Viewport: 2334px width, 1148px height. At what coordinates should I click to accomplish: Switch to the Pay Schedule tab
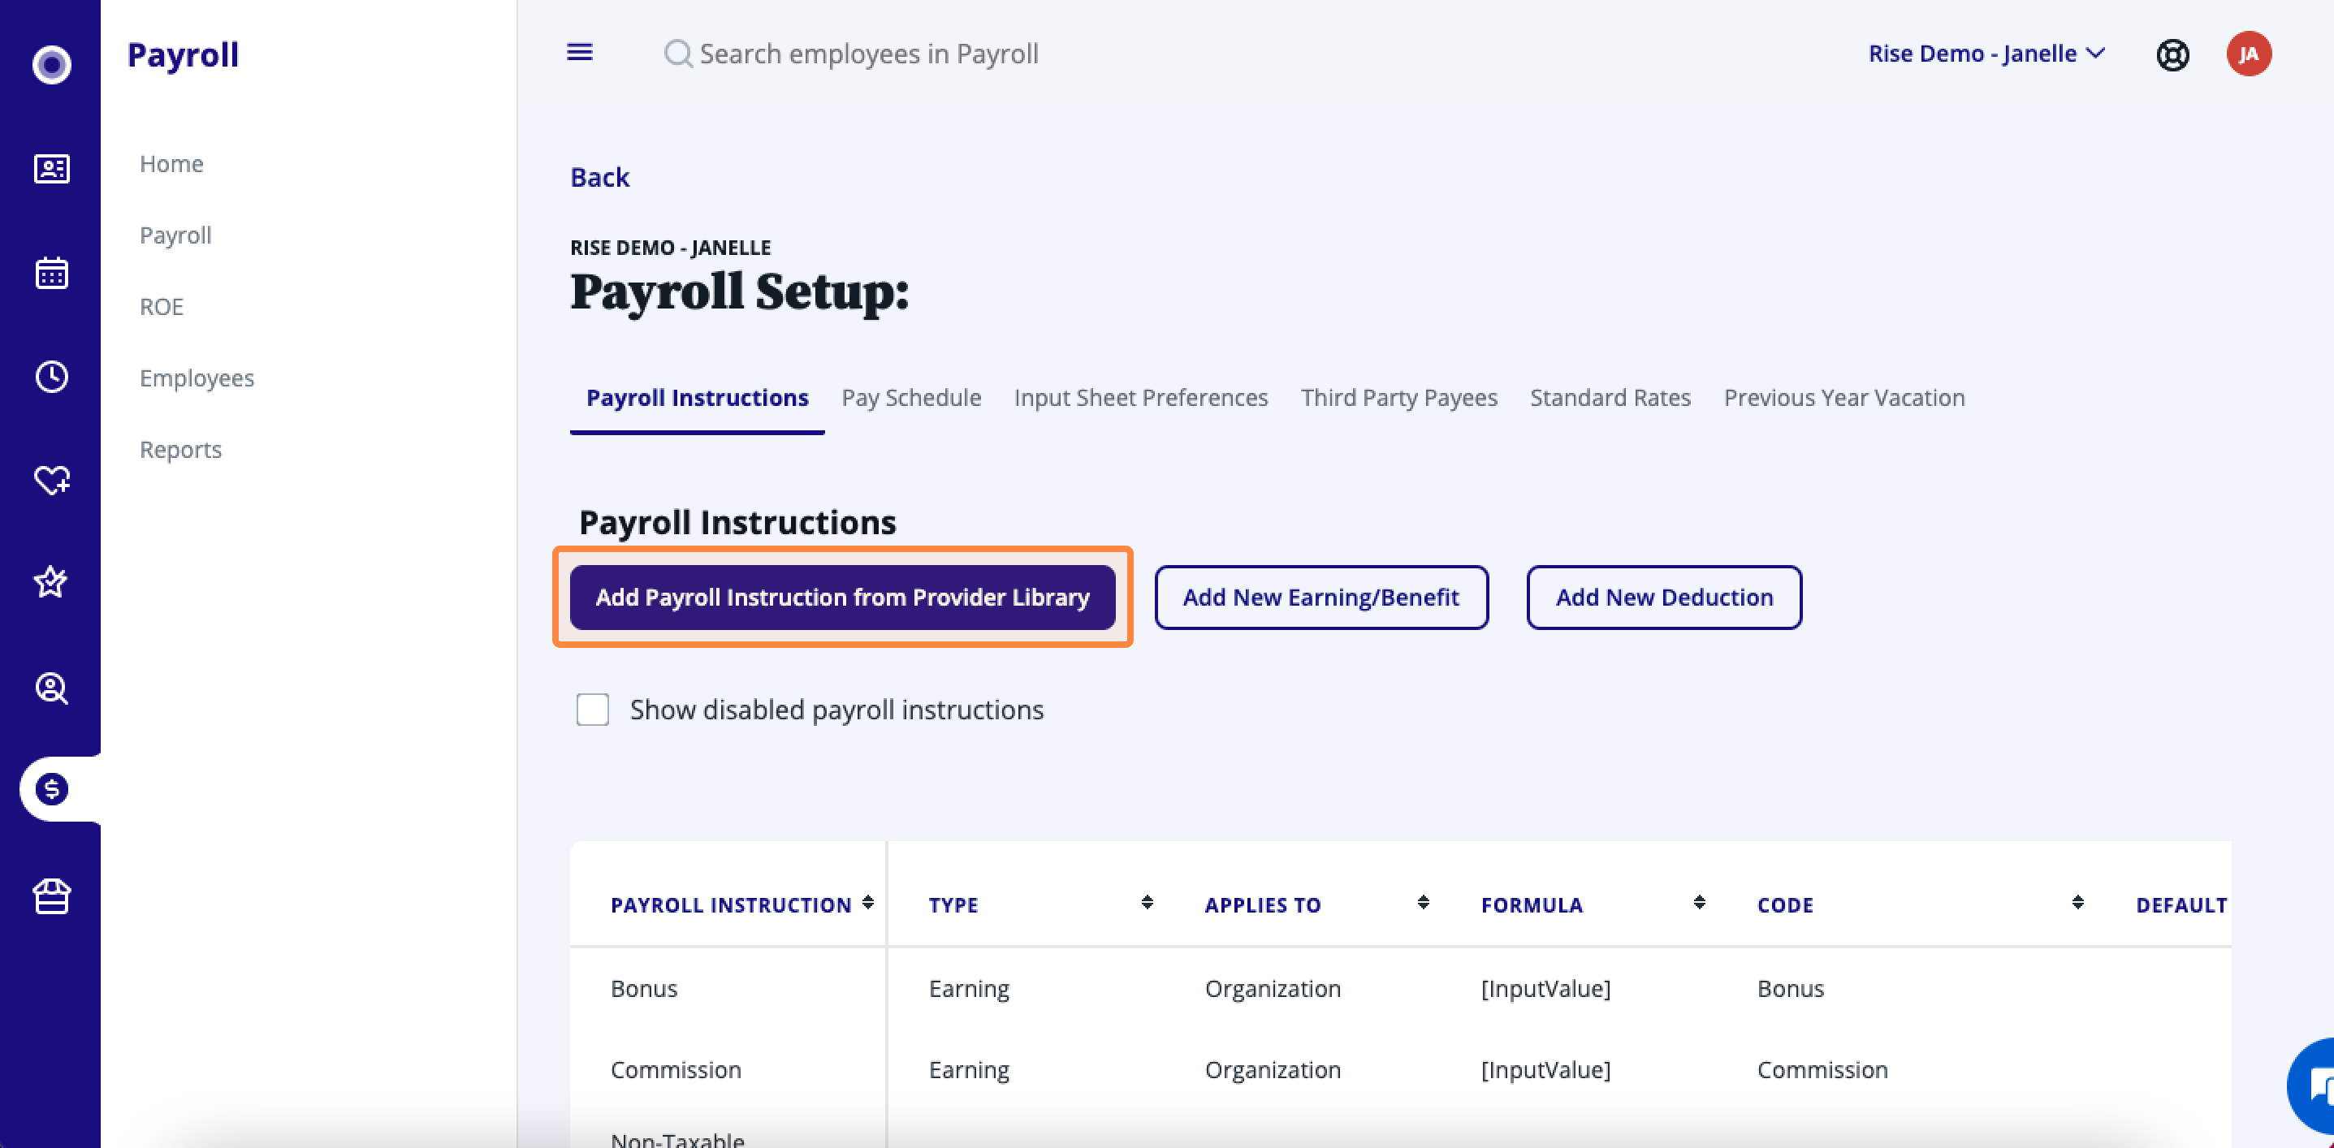(910, 398)
